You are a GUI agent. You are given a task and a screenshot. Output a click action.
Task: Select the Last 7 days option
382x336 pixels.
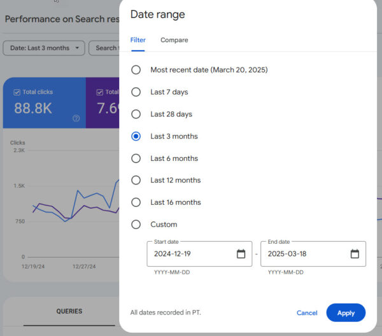point(136,92)
